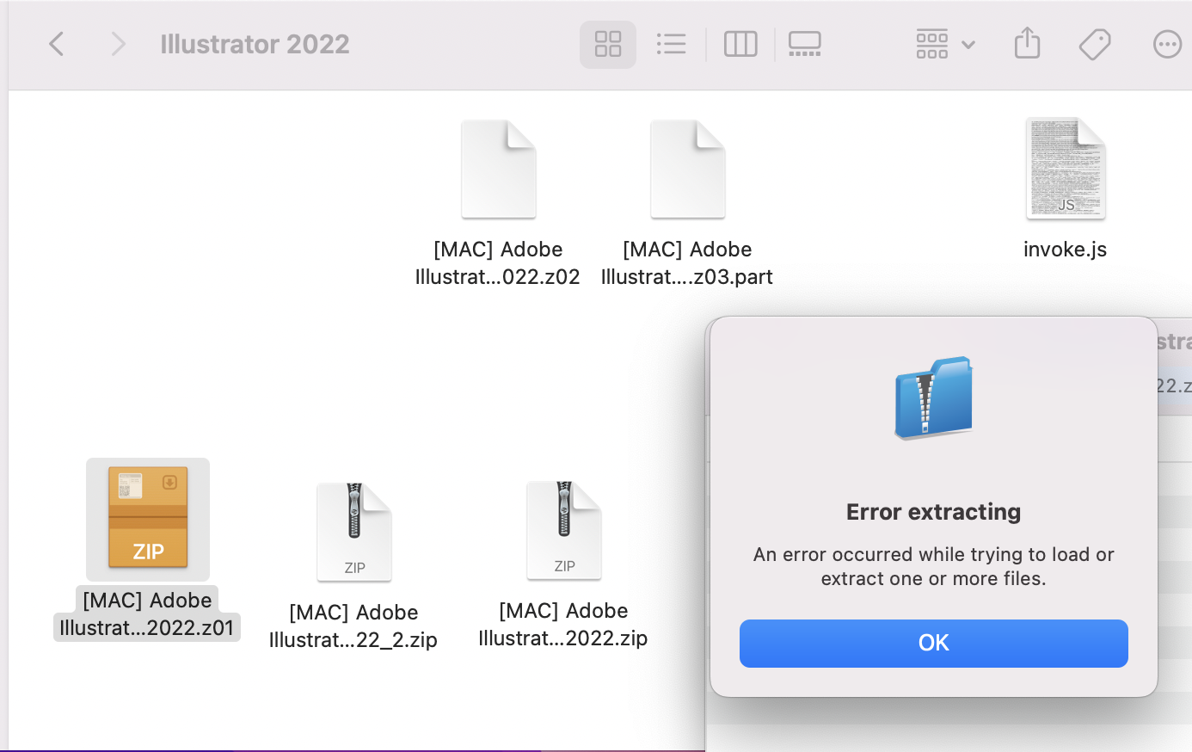This screenshot has width=1192, height=752.
Task: Select the Illustrat...22_2.zip file icon
Action: tap(354, 532)
